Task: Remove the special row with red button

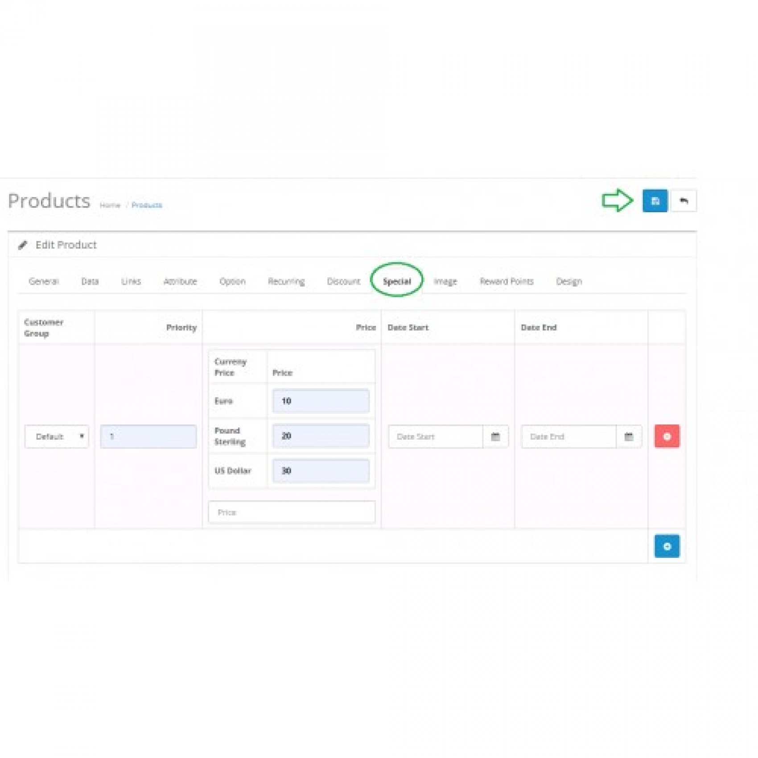Action: pyautogui.click(x=667, y=436)
